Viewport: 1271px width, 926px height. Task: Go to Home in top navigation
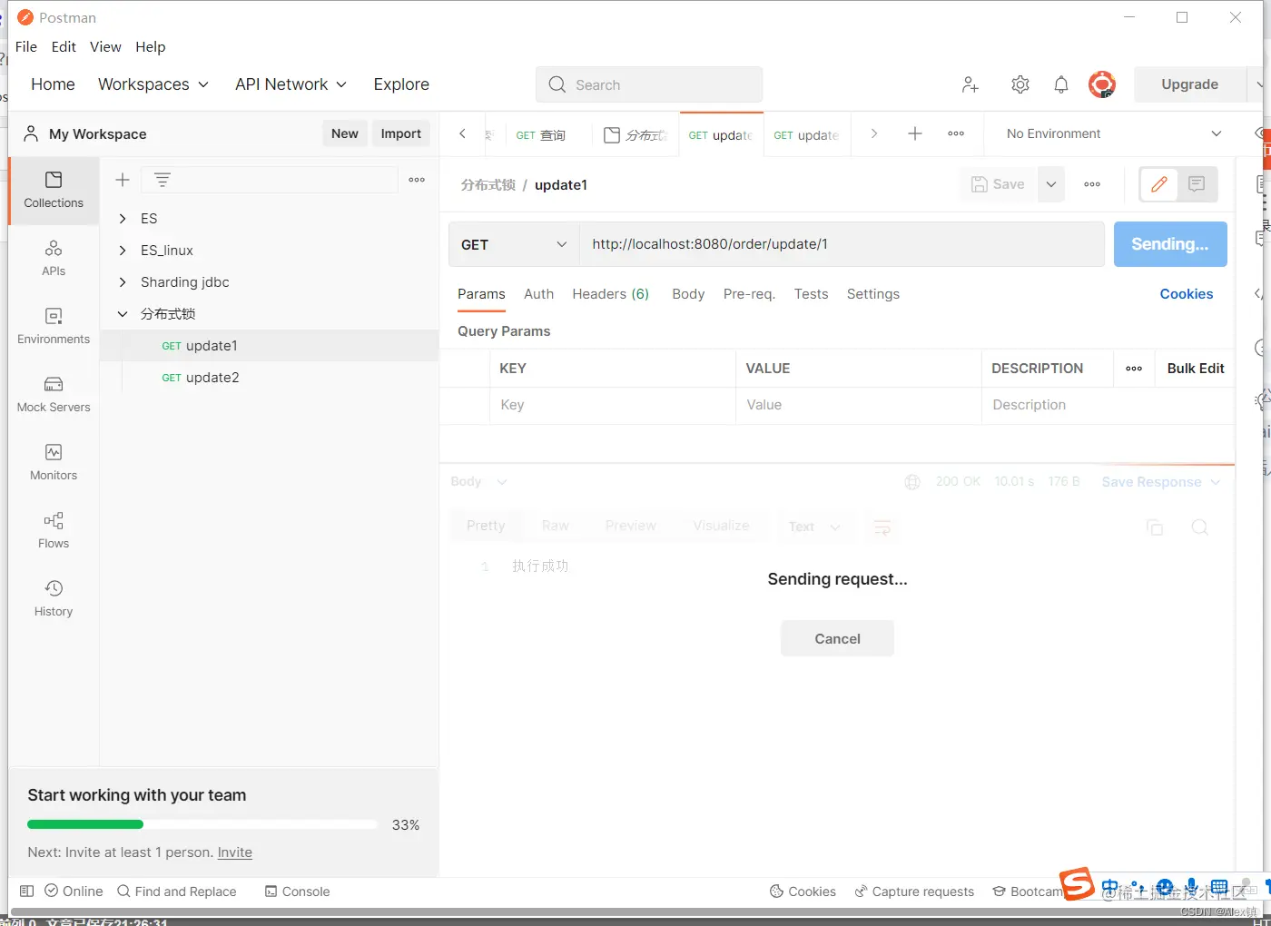click(x=53, y=84)
